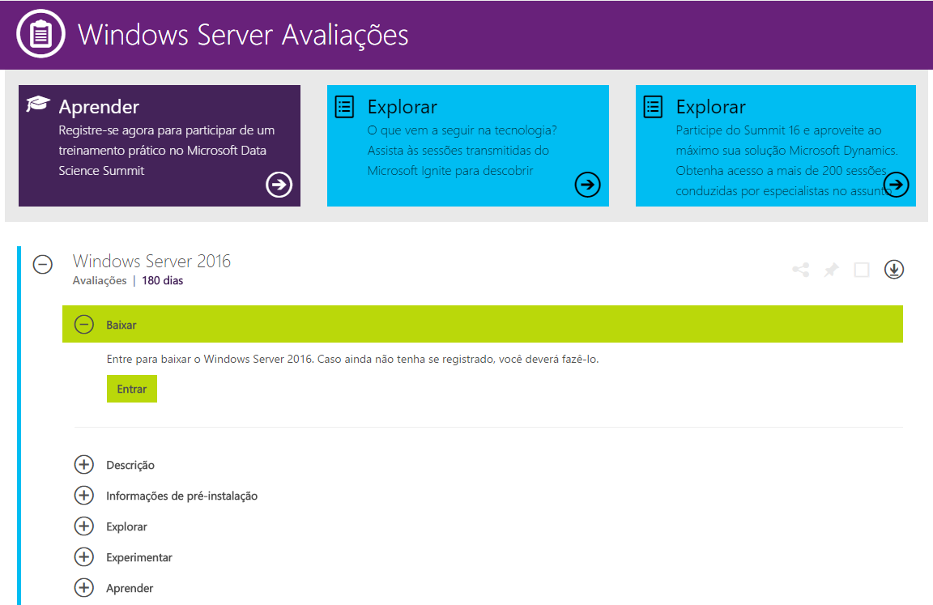Click the Microsoft Data Science Summit tile text
933x605 pixels.
(x=167, y=151)
